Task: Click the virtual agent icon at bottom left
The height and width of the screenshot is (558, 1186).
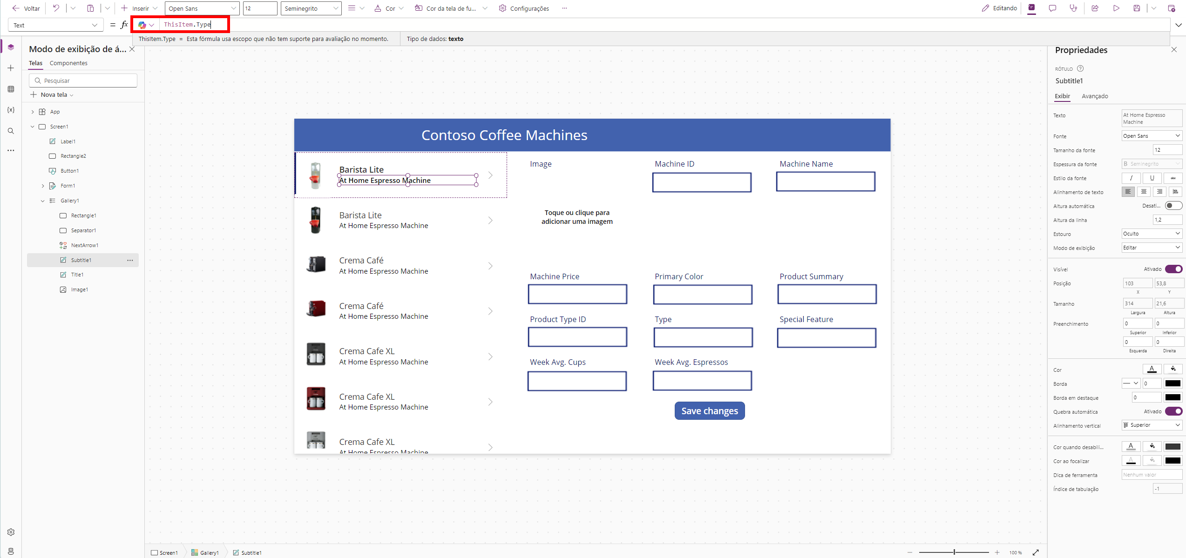Action: click(11, 551)
